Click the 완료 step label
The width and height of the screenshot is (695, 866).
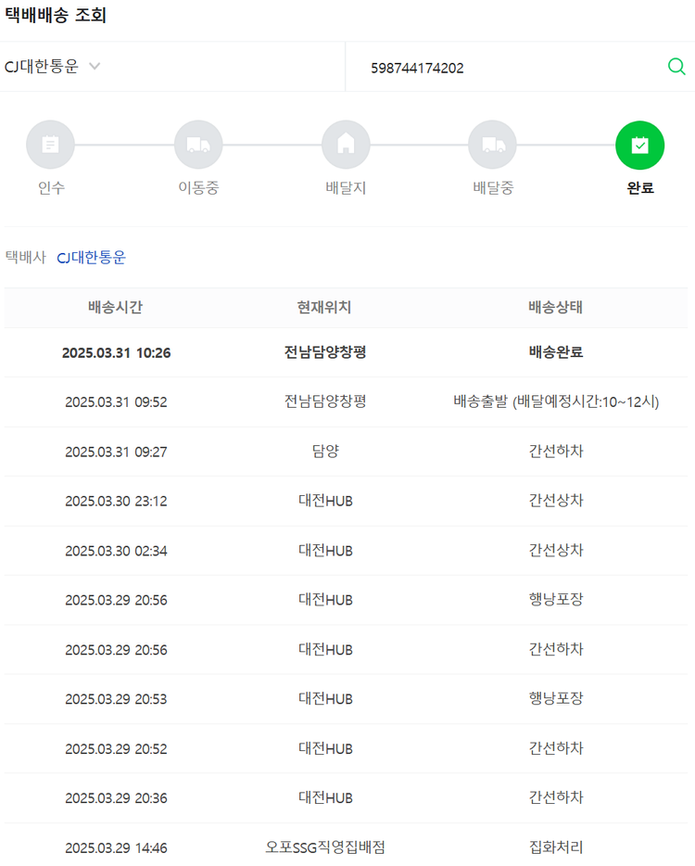[x=640, y=188]
